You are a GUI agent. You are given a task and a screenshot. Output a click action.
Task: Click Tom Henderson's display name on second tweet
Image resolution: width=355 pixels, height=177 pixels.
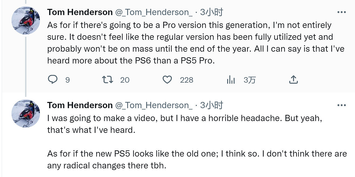click(x=80, y=105)
